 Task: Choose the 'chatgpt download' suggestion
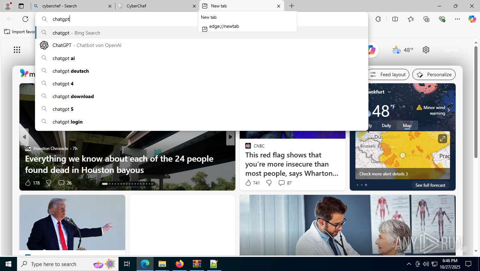pyautogui.click(x=202, y=96)
